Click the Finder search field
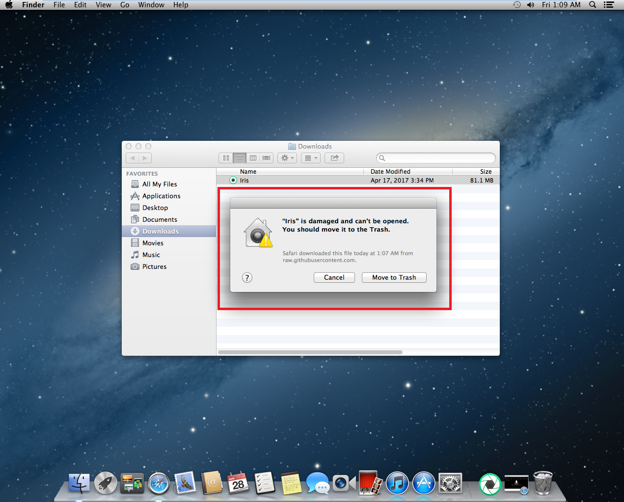Image resolution: width=624 pixels, height=502 pixels. (x=436, y=158)
